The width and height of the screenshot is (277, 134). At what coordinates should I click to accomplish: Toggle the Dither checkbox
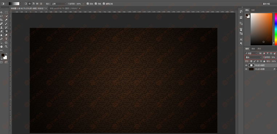tap(96, 4)
